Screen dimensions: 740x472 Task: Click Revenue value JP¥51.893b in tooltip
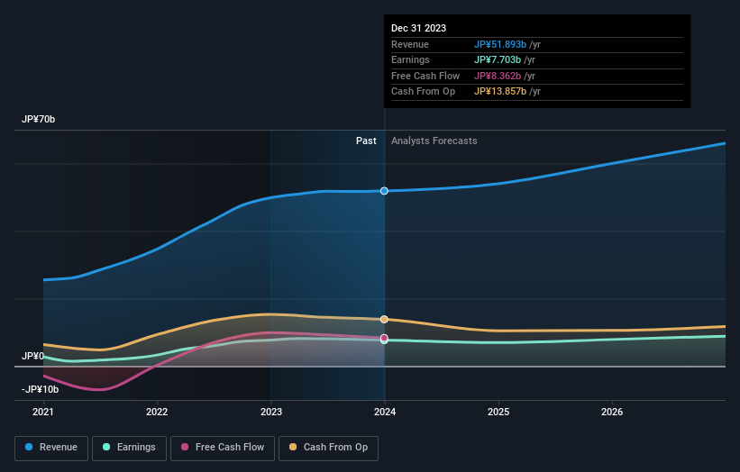point(499,44)
